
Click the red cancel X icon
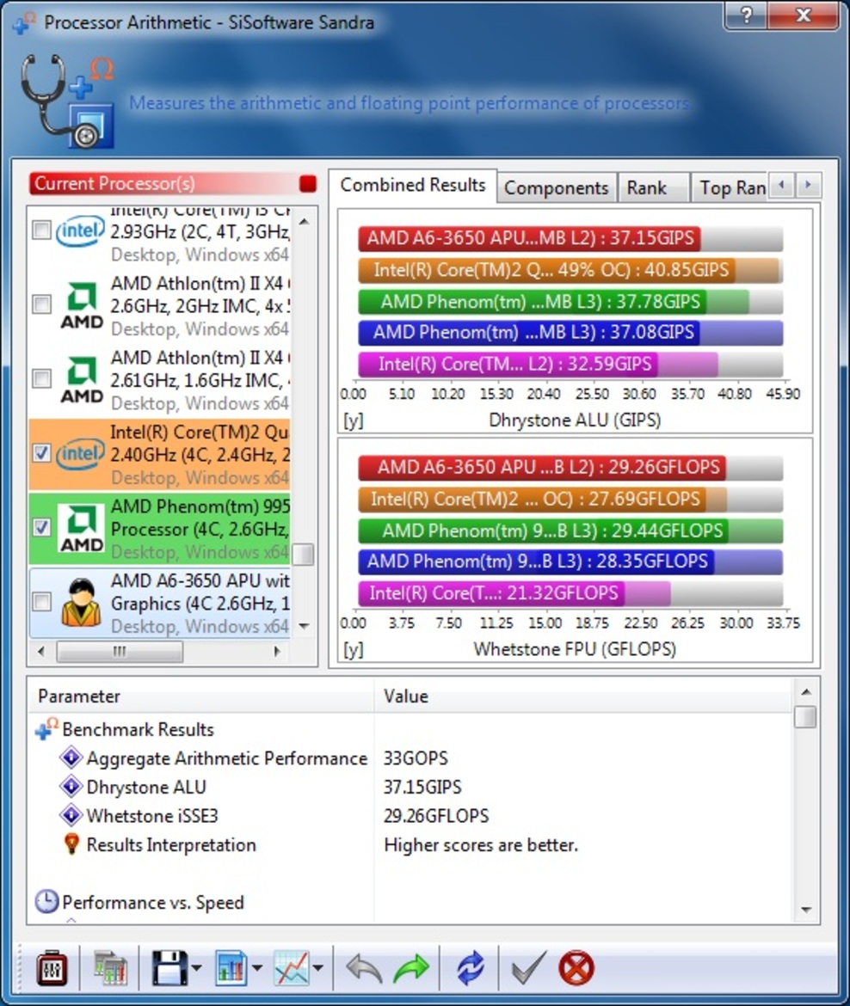click(x=576, y=968)
